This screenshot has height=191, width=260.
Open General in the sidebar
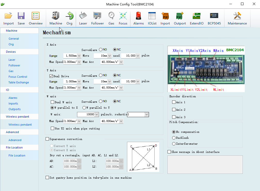click(14, 39)
